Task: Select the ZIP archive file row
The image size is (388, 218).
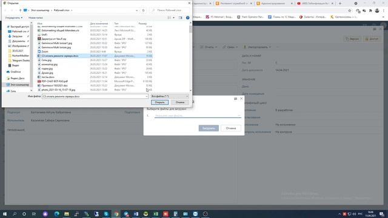Action: point(95,39)
